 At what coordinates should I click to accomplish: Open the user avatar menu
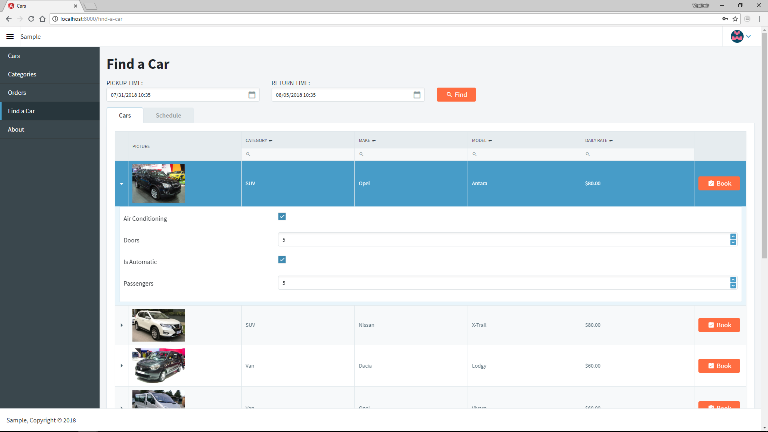(x=737, y=36)
